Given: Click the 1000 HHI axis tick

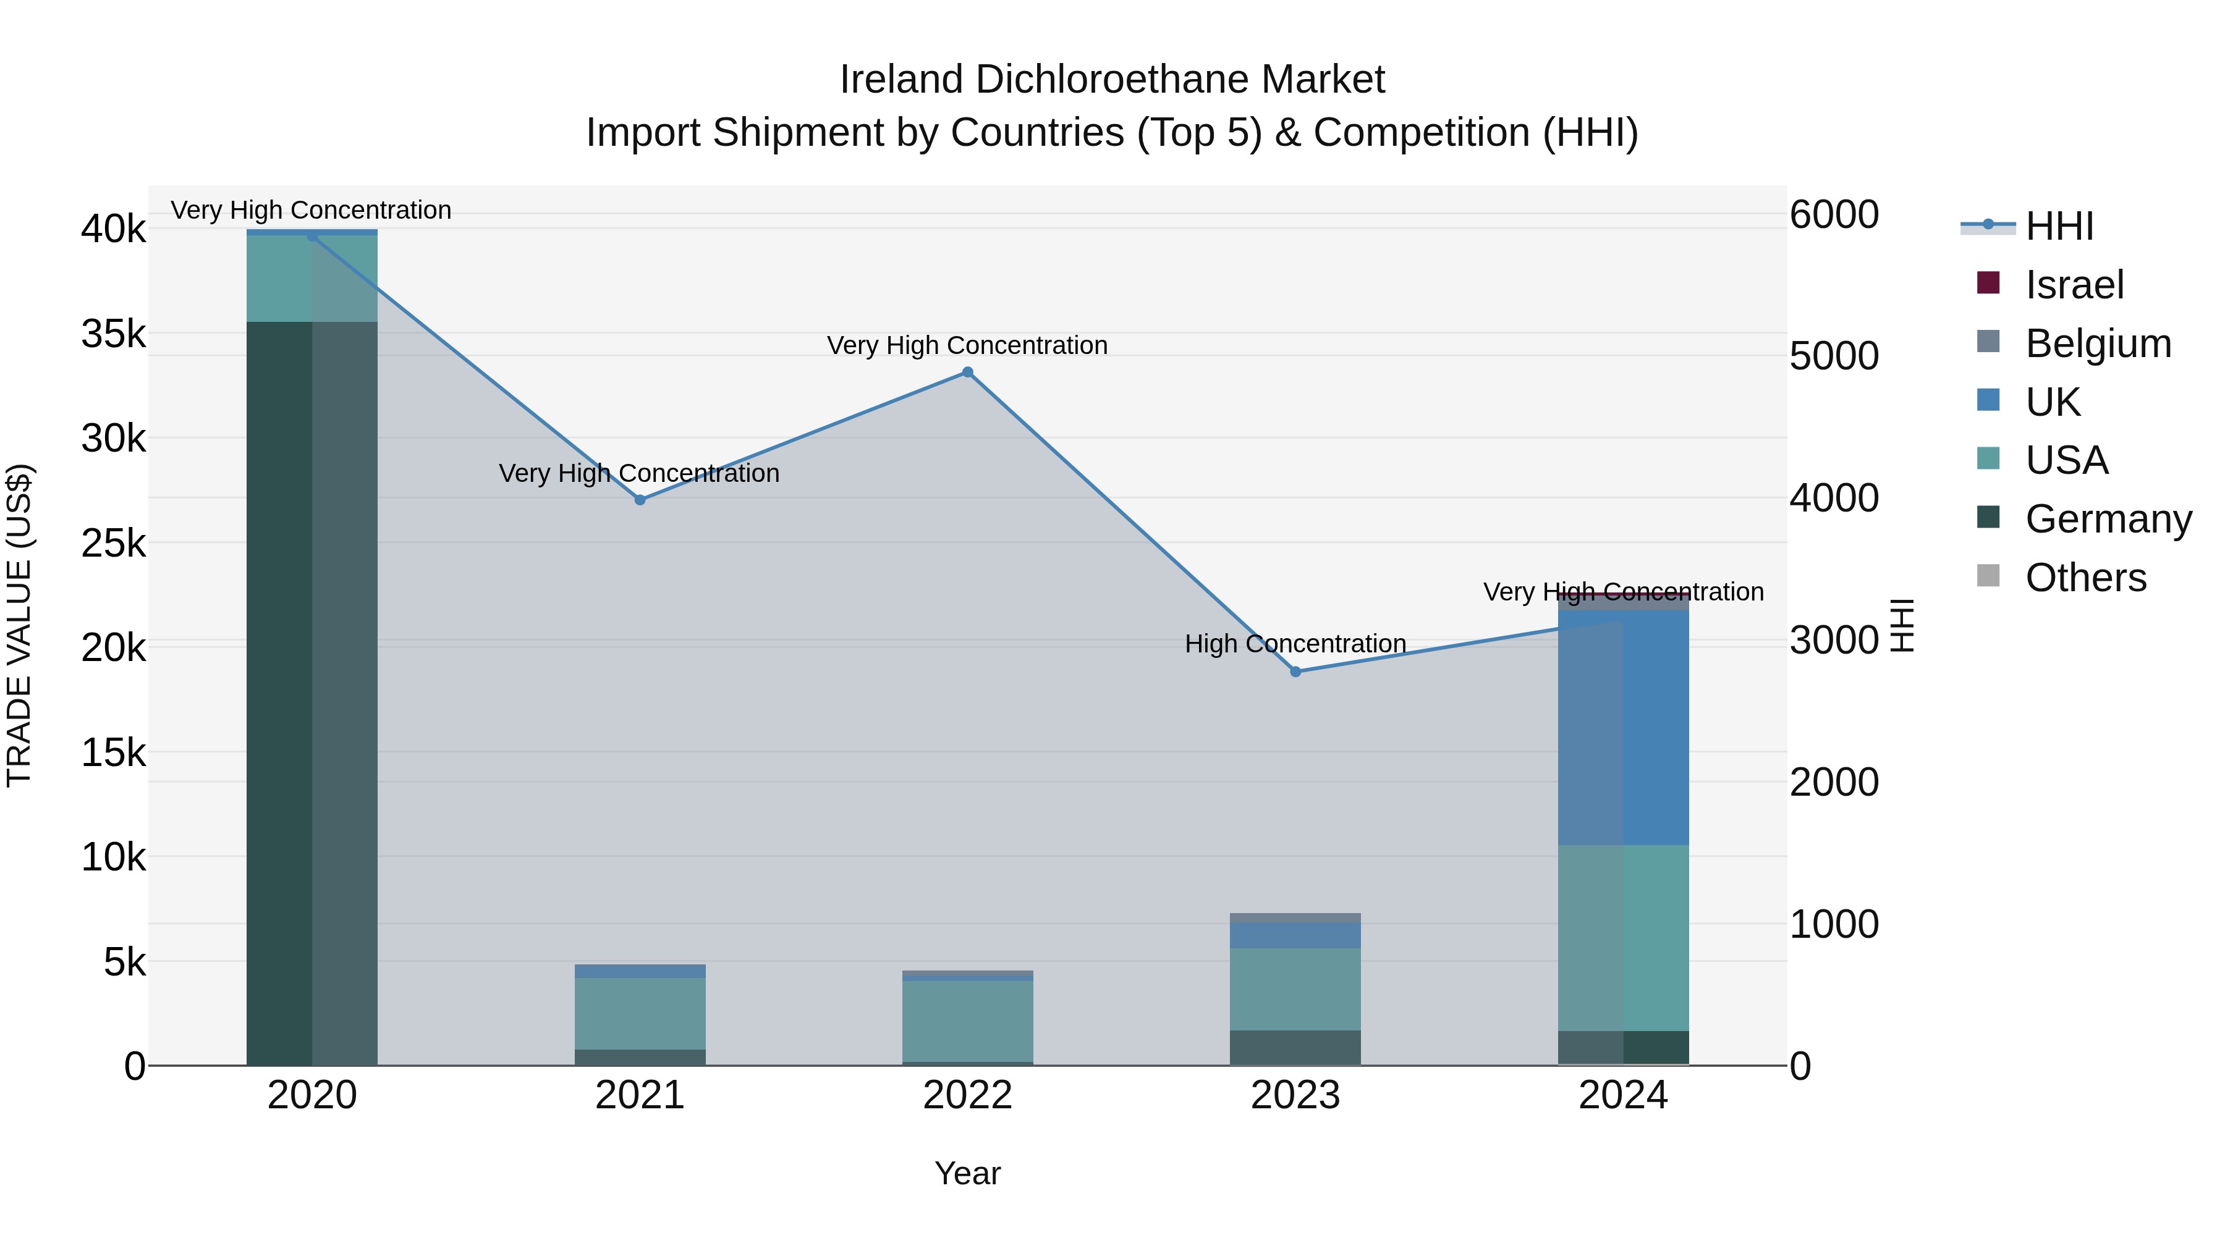Looking at the screenshot, I should click(x=1834, y=925).
